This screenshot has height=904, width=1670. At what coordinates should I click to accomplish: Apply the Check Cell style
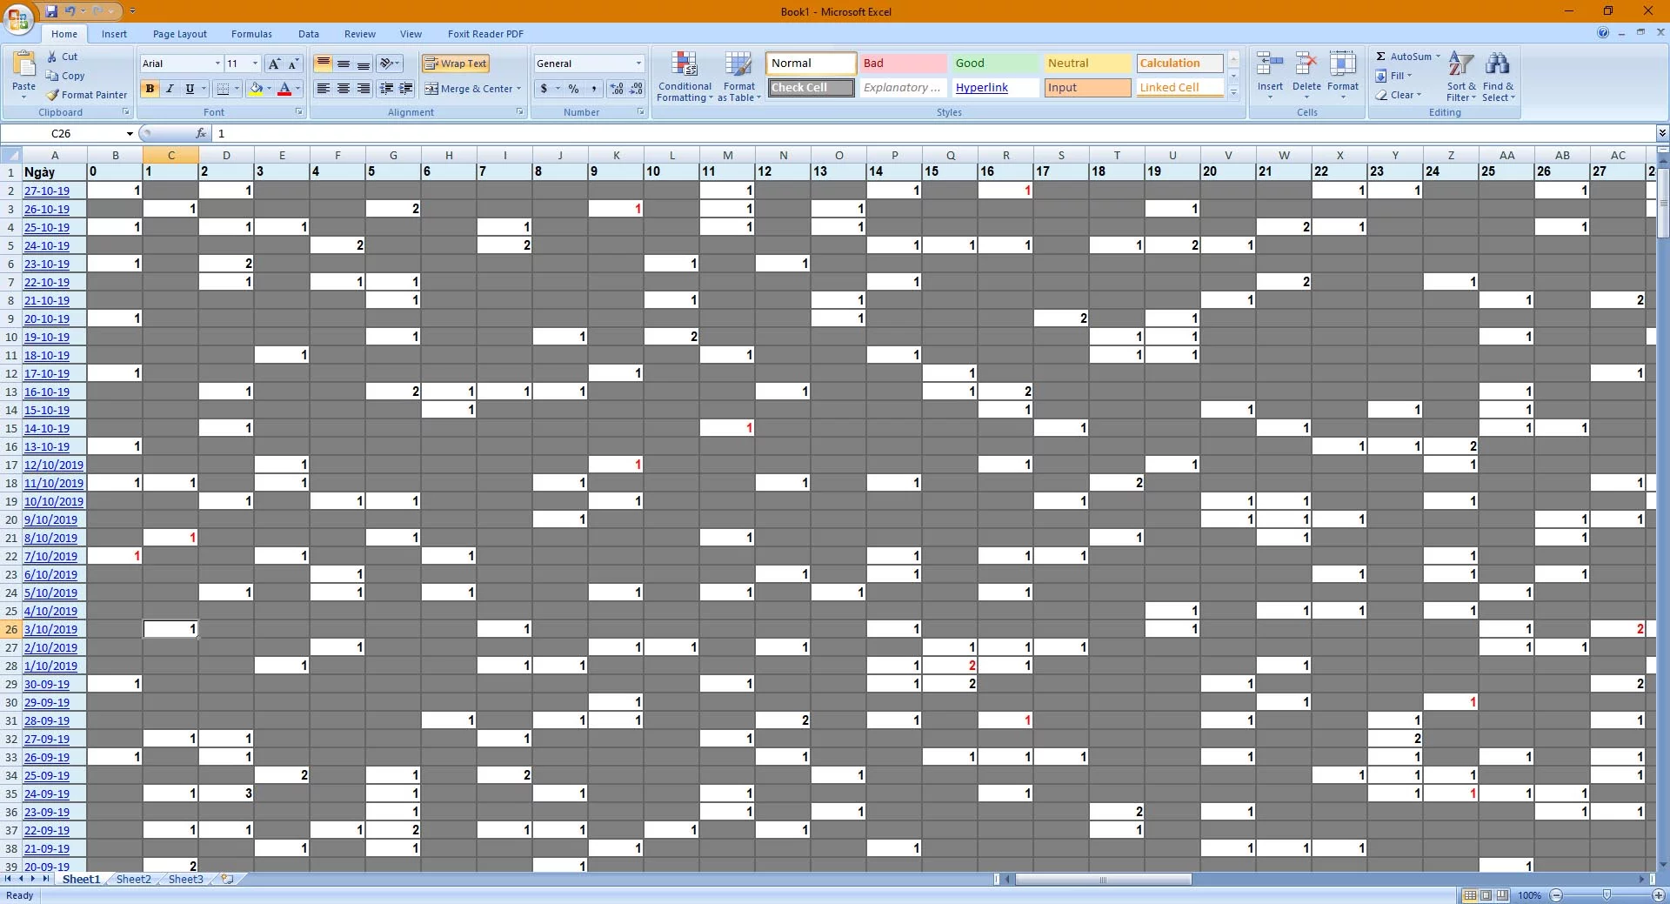(811, 88)
